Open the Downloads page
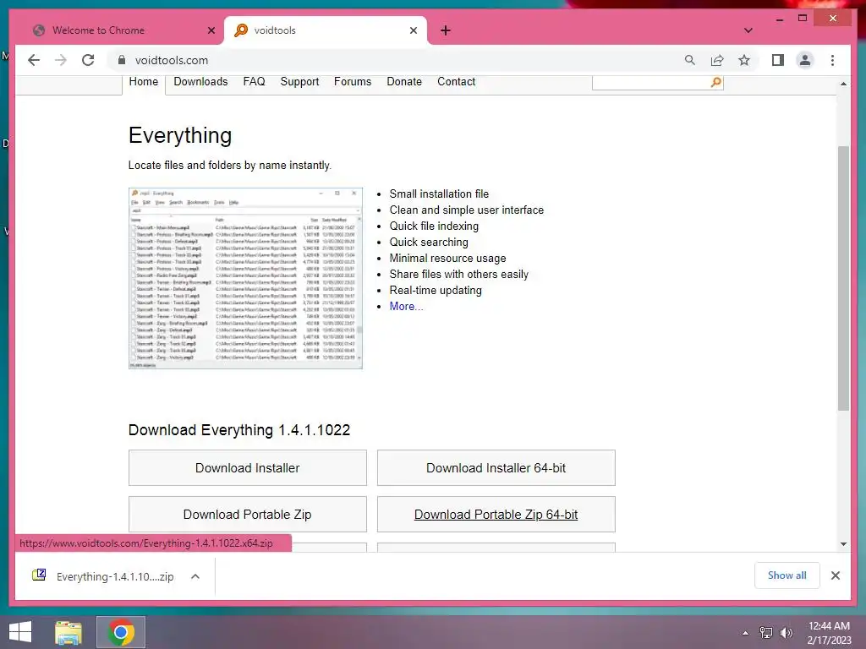The image size is (866, 649). tap(200, 82)
